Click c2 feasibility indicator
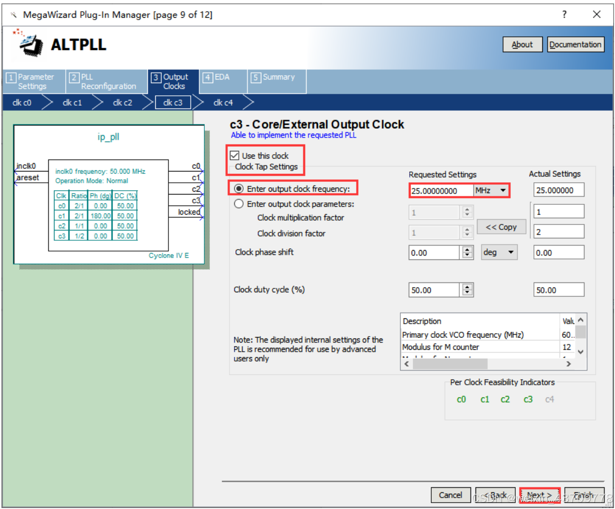The image size is (615, 509). tap(505, 399)
